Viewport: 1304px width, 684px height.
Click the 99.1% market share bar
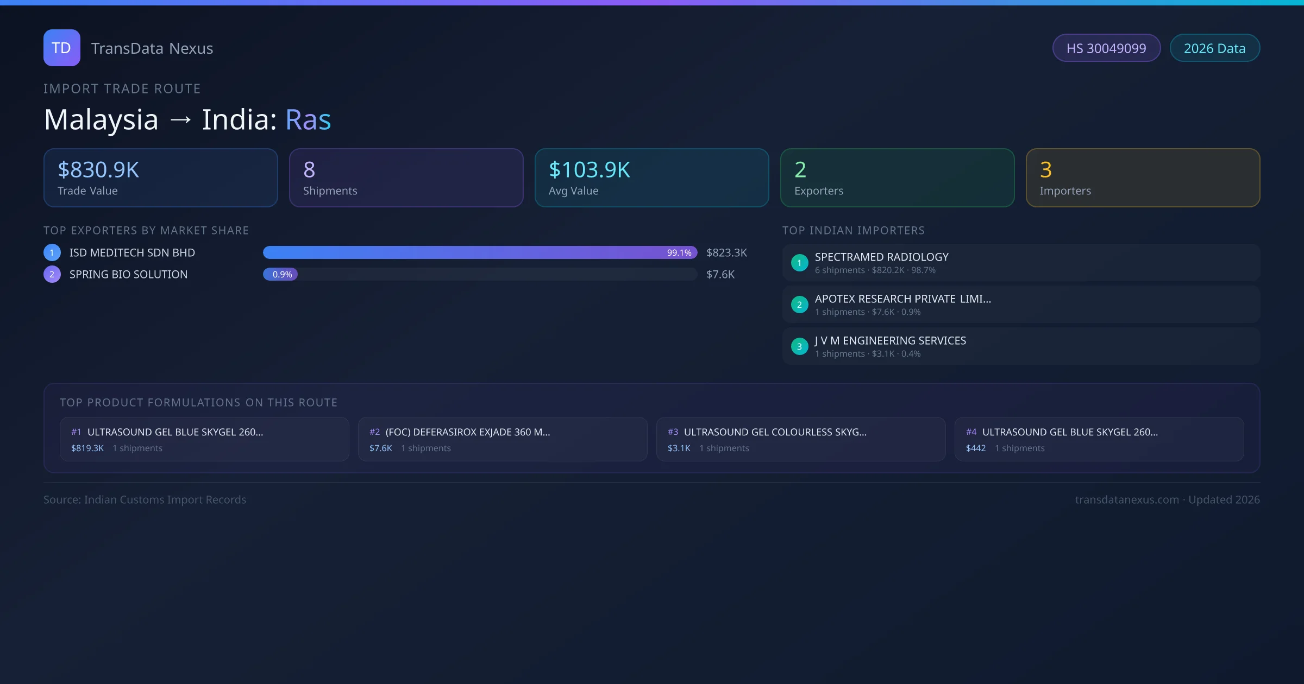coord(479,252)
